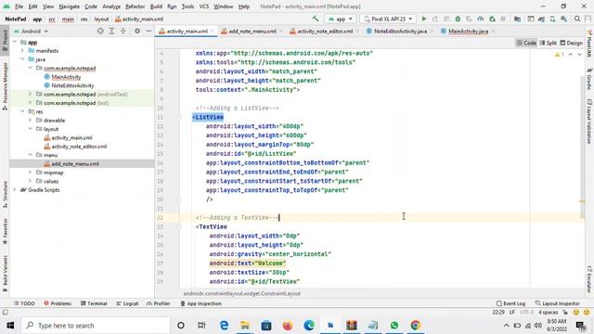
Task: Expand the drawable folder
Action: [x=31, y=120]
